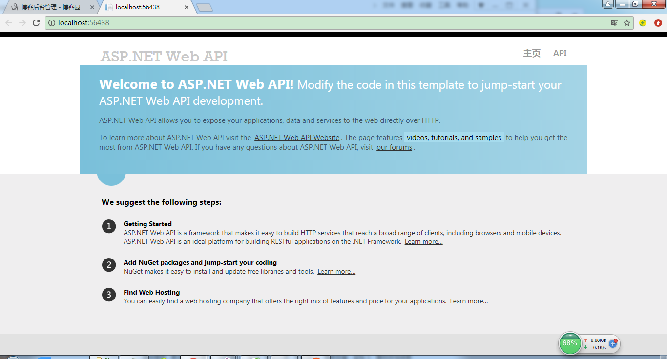Screen dimensions: 667x359
Task: Go forward using the browser forward arrow
Action: click(x=22, y=23)
